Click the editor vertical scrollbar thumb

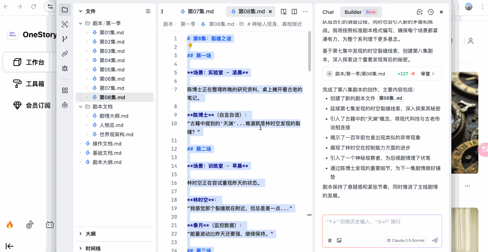(x=309, y=51)
